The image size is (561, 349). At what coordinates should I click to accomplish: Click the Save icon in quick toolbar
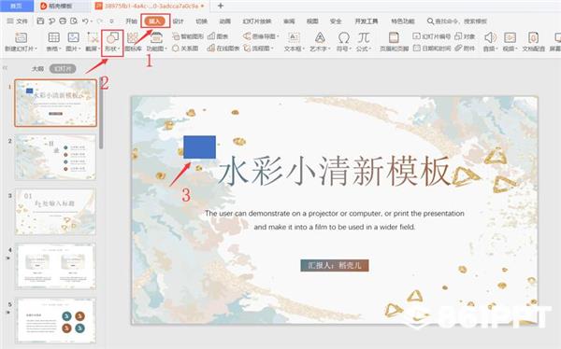[40, 21]
